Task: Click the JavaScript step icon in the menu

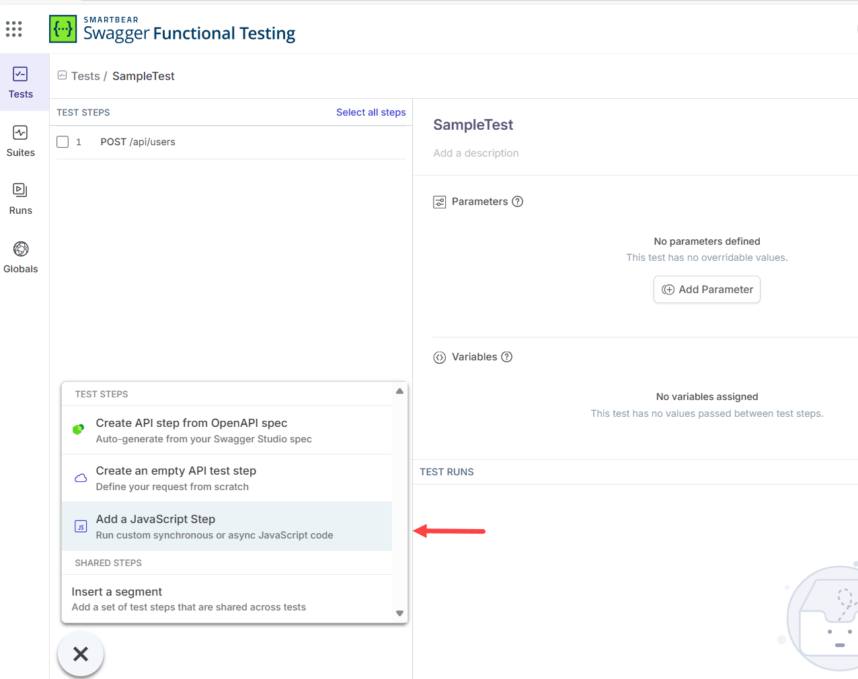Action: click(x=81, y=527)
